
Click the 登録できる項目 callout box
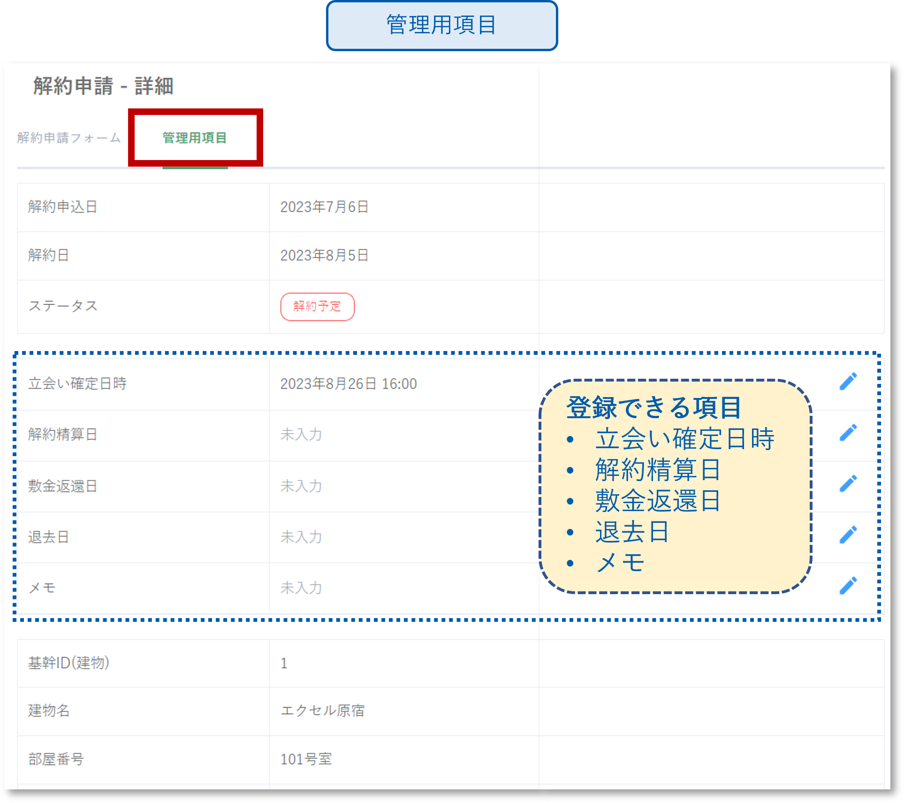[675, 486]
